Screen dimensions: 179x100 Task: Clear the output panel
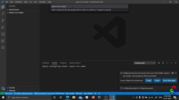coord(159,63)
